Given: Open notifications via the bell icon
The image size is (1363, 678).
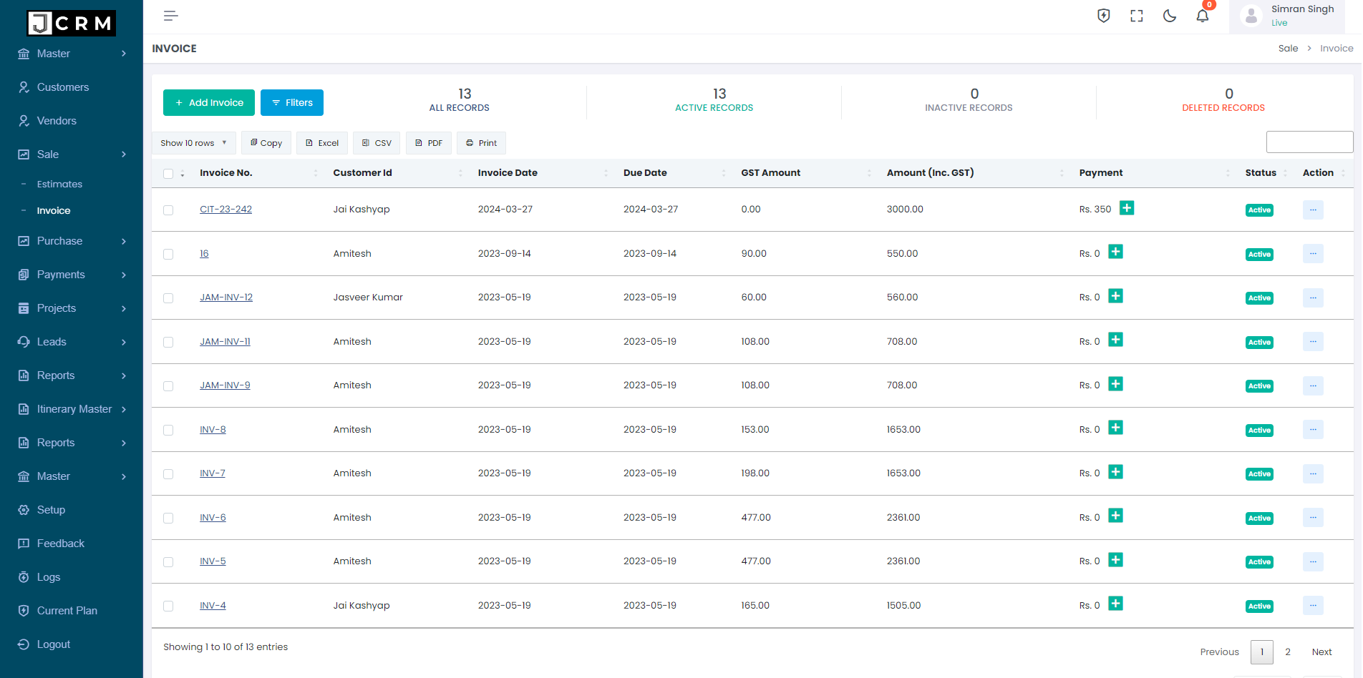Looking at the screenshot, I should pos(1202,15).
